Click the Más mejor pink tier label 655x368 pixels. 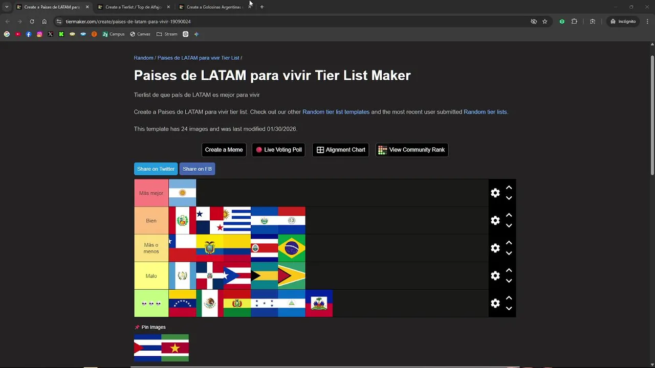151,193
